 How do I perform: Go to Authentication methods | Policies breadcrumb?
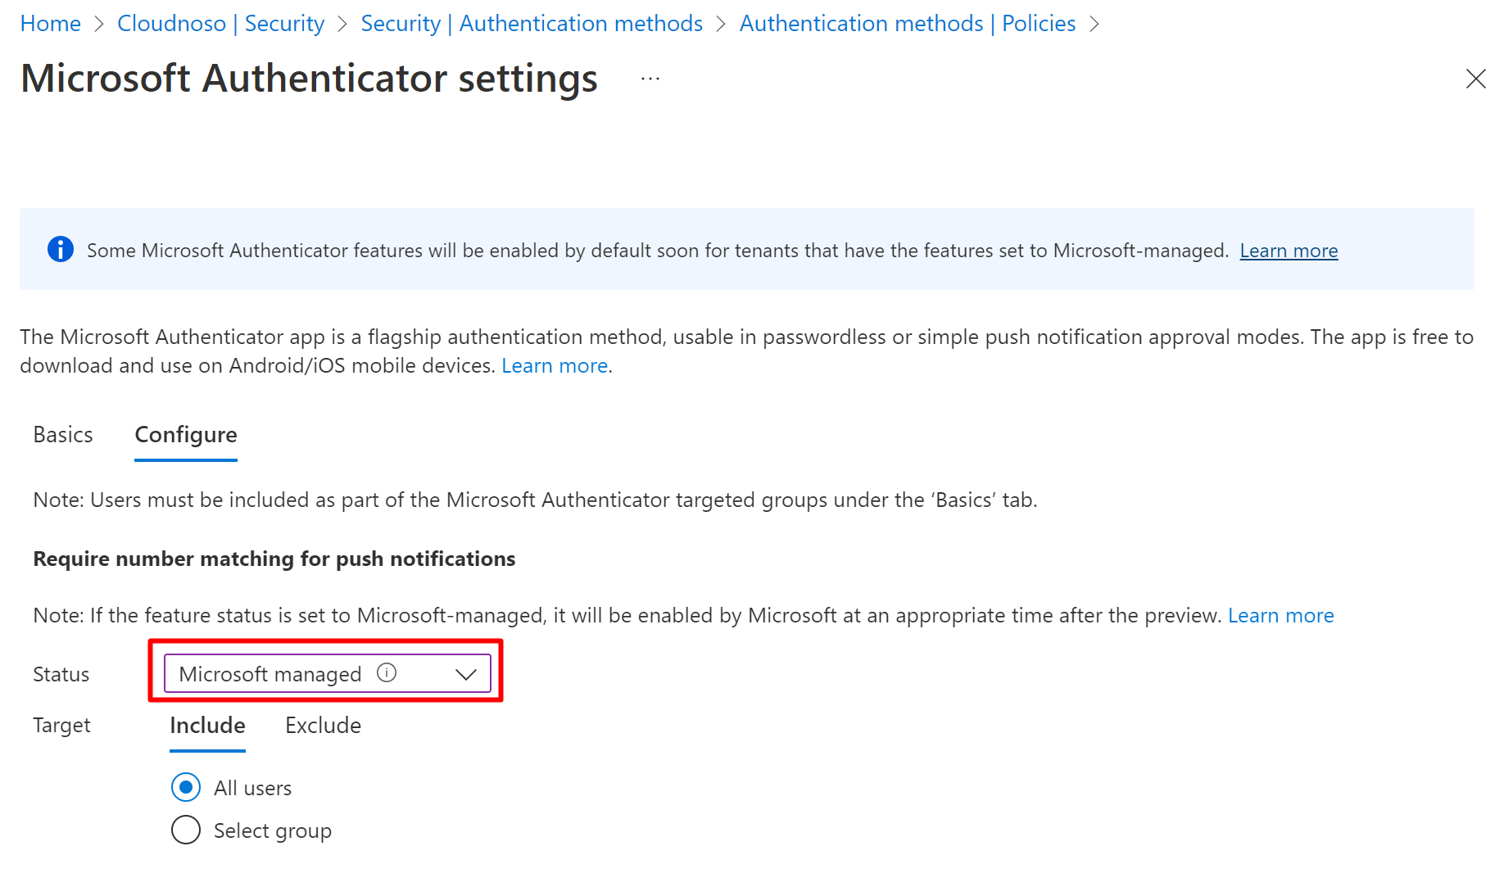907,24
